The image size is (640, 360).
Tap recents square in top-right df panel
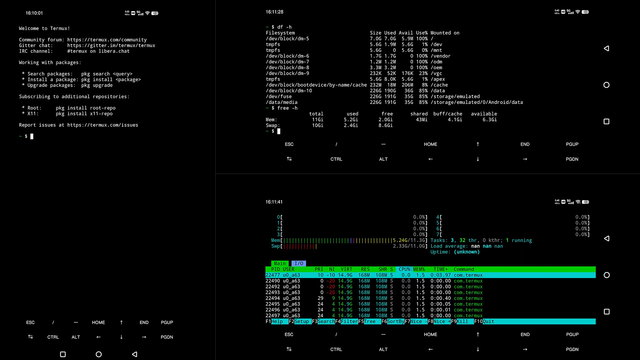[606, 122]
